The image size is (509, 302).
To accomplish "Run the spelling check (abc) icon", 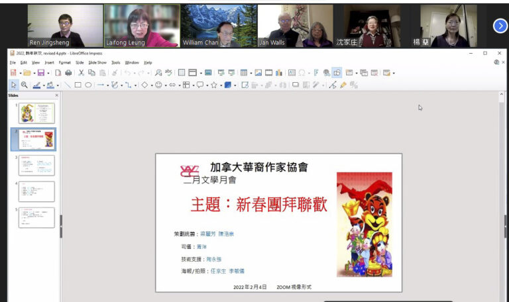I will click(168, 72).
